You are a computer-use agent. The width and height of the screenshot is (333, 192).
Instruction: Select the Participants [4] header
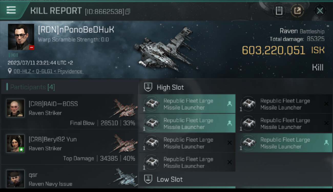[32, 87]
